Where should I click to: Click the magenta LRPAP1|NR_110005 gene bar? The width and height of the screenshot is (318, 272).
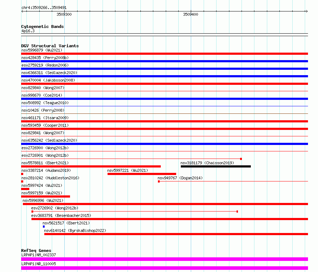(164, 268)
